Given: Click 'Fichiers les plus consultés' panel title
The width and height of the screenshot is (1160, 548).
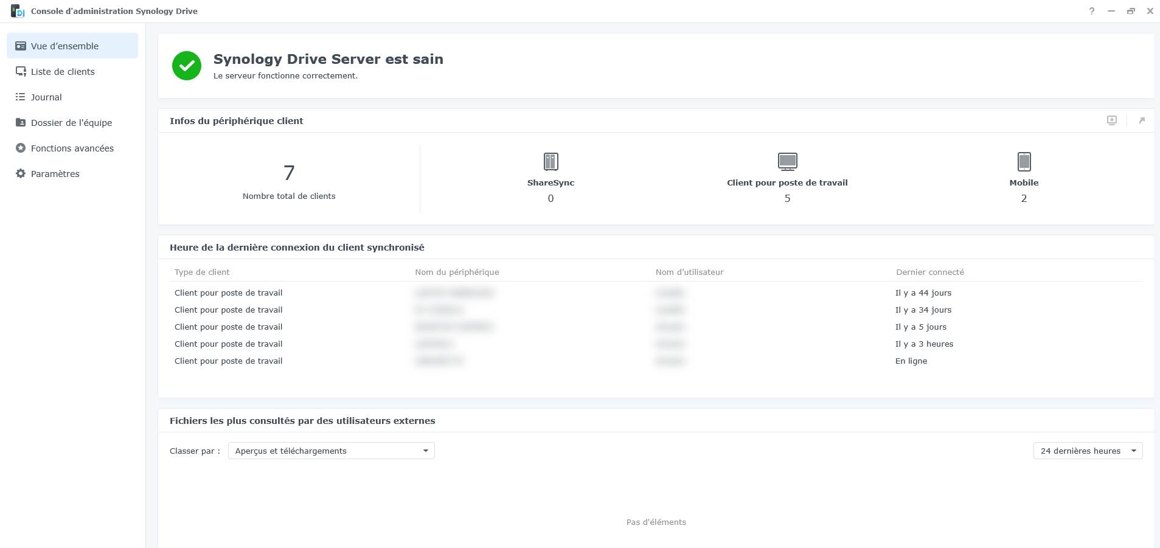Looking at the screenshot, I should (302, 420).
